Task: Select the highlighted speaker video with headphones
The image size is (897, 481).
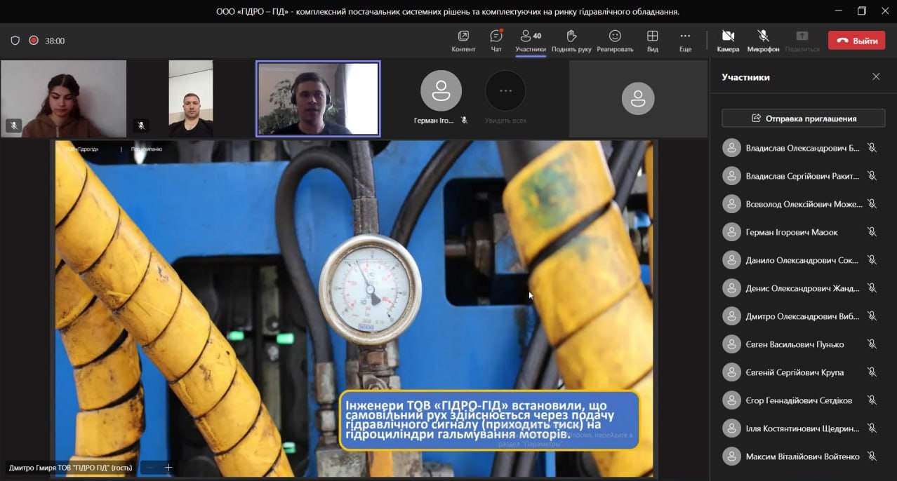Action: pos(318,98)
